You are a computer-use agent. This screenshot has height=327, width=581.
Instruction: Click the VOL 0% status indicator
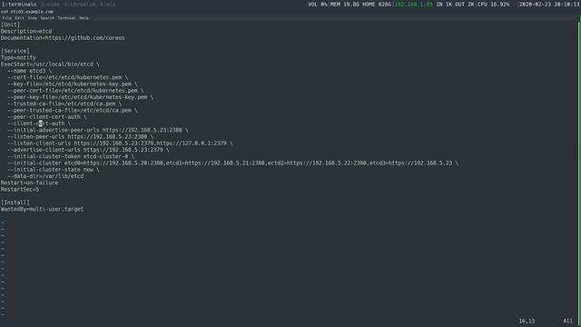pos(318,5)
